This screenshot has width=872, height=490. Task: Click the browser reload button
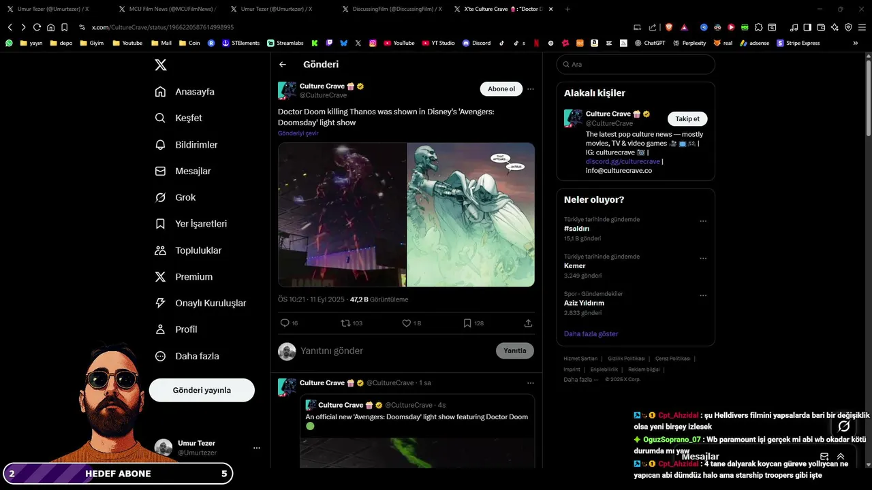pyautogui.click(x=37, y=27)
